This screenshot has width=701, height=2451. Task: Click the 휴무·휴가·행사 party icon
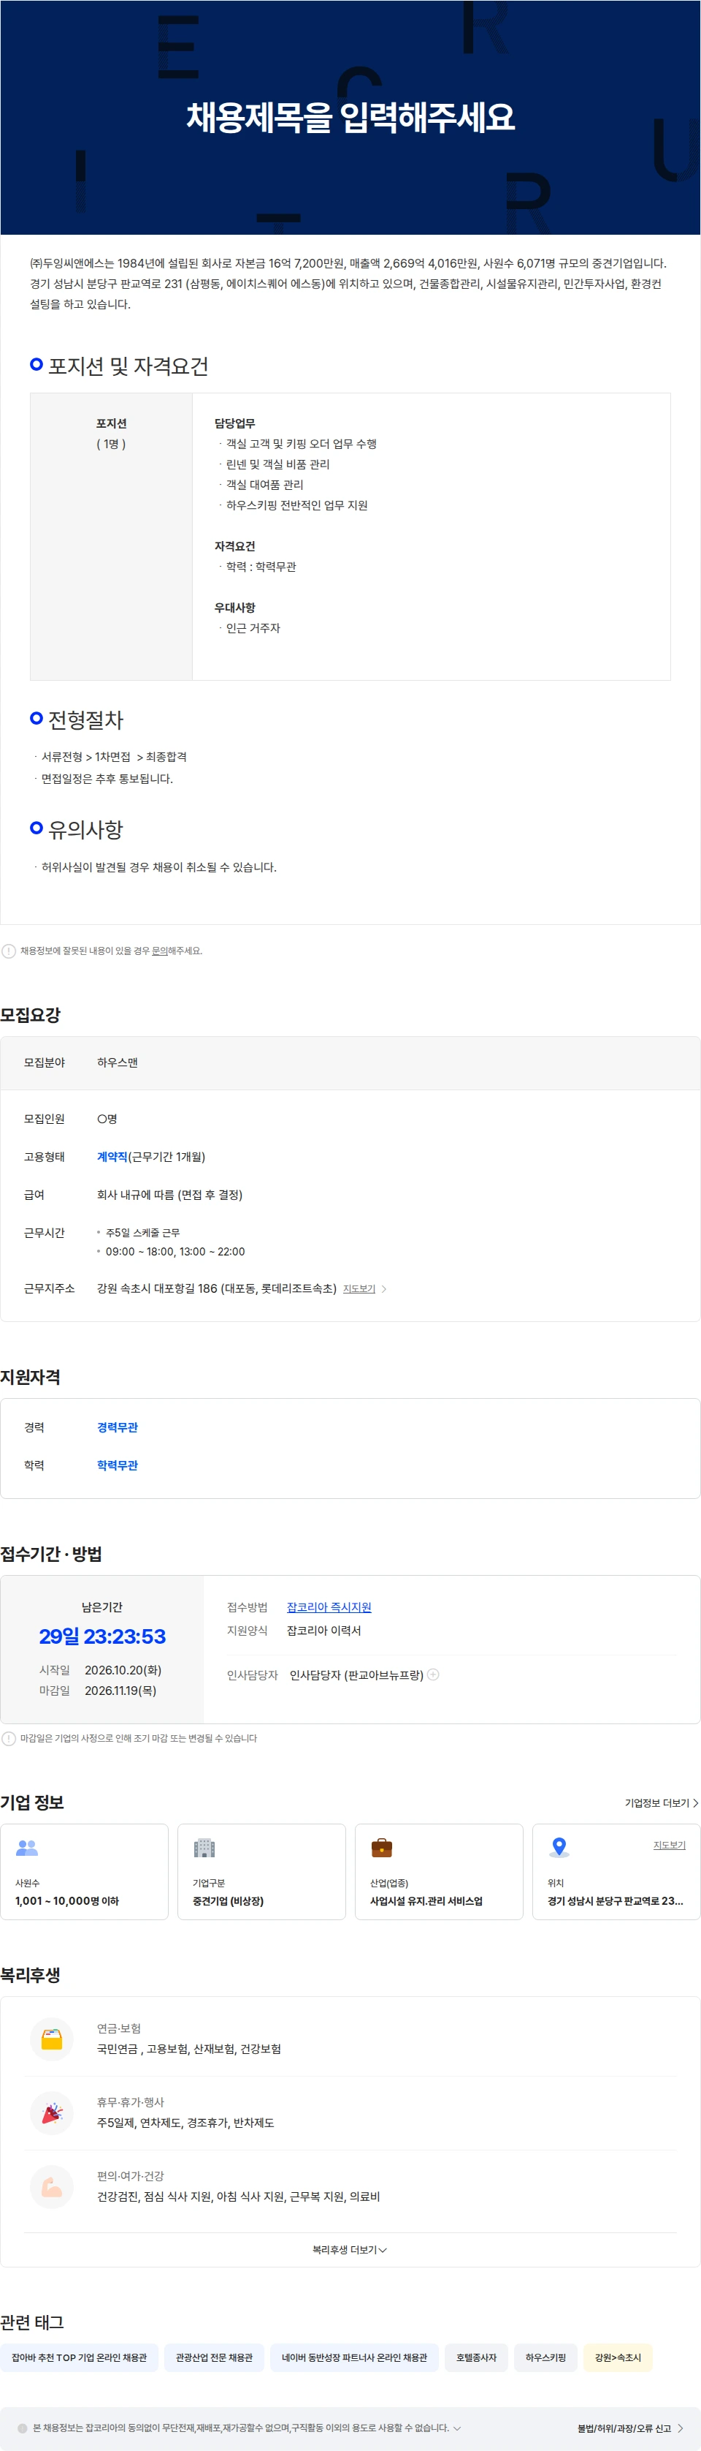coord(51,2113)
